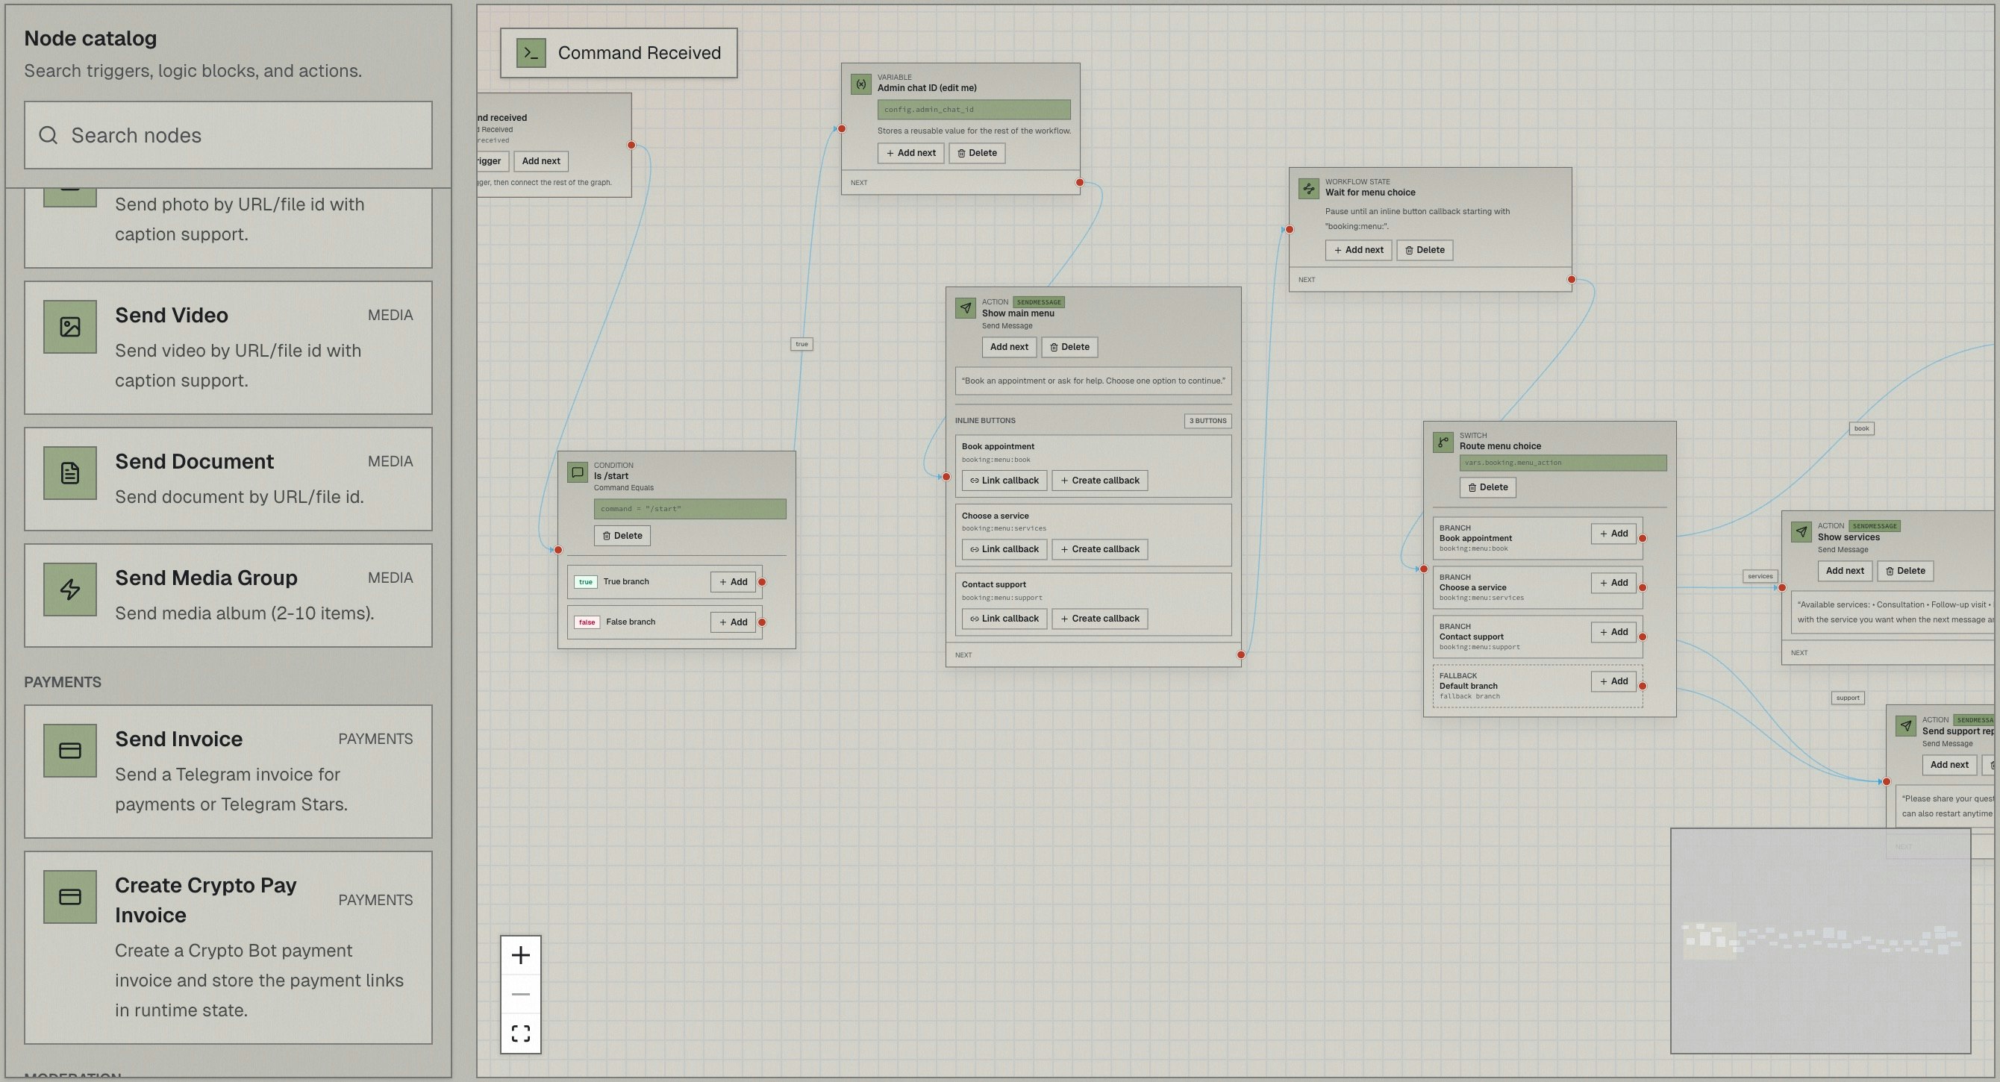Click the Send Video node icon

coord(70,327)
